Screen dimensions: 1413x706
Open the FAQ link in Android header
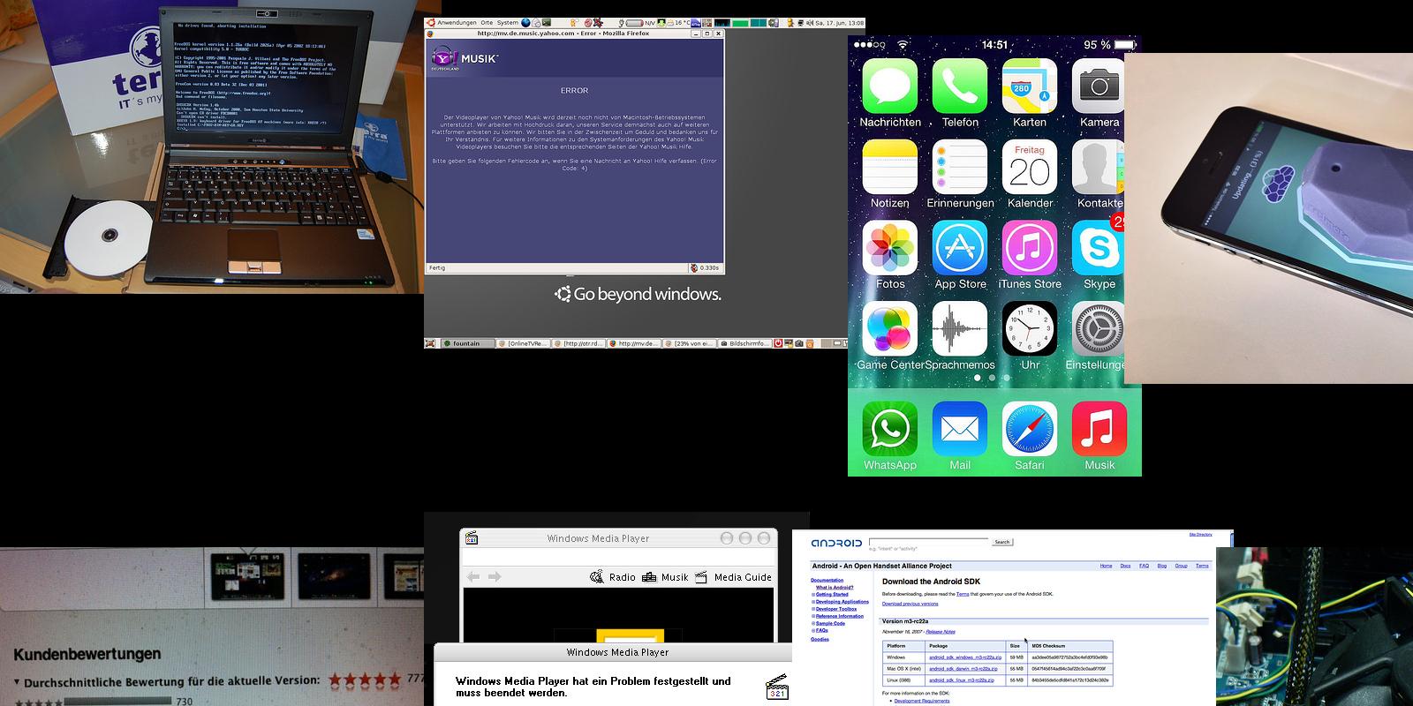(x=1144, y=566)
